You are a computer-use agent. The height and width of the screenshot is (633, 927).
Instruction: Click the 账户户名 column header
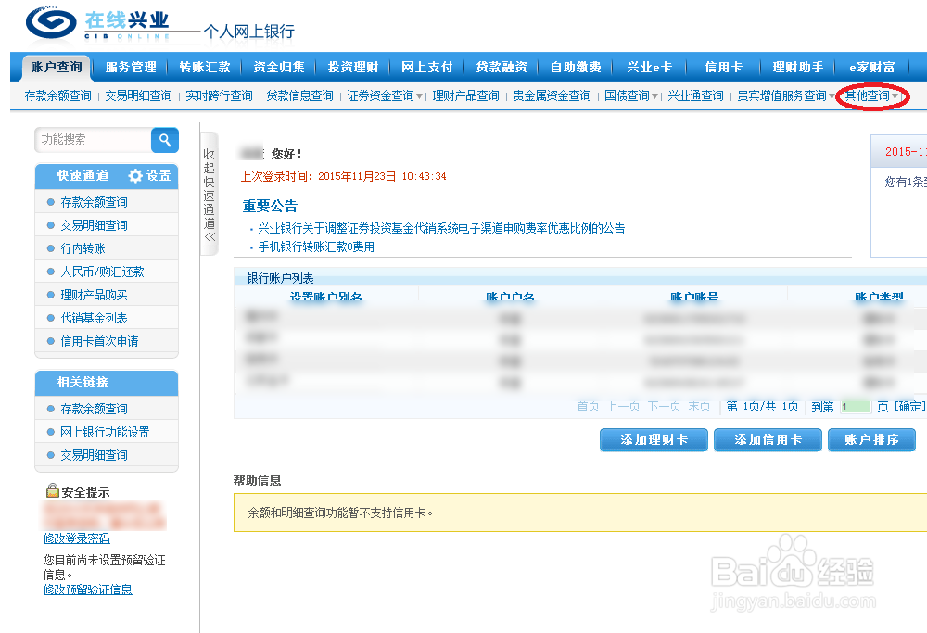click(x=510, y=296)
